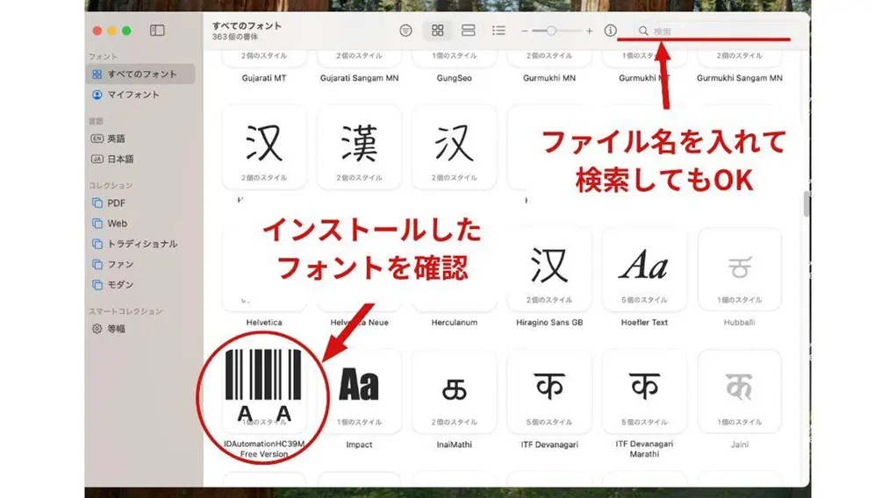Click the 等幅 gear icon
This screenshot has height=498, width=896.
[x=97, y=329]
